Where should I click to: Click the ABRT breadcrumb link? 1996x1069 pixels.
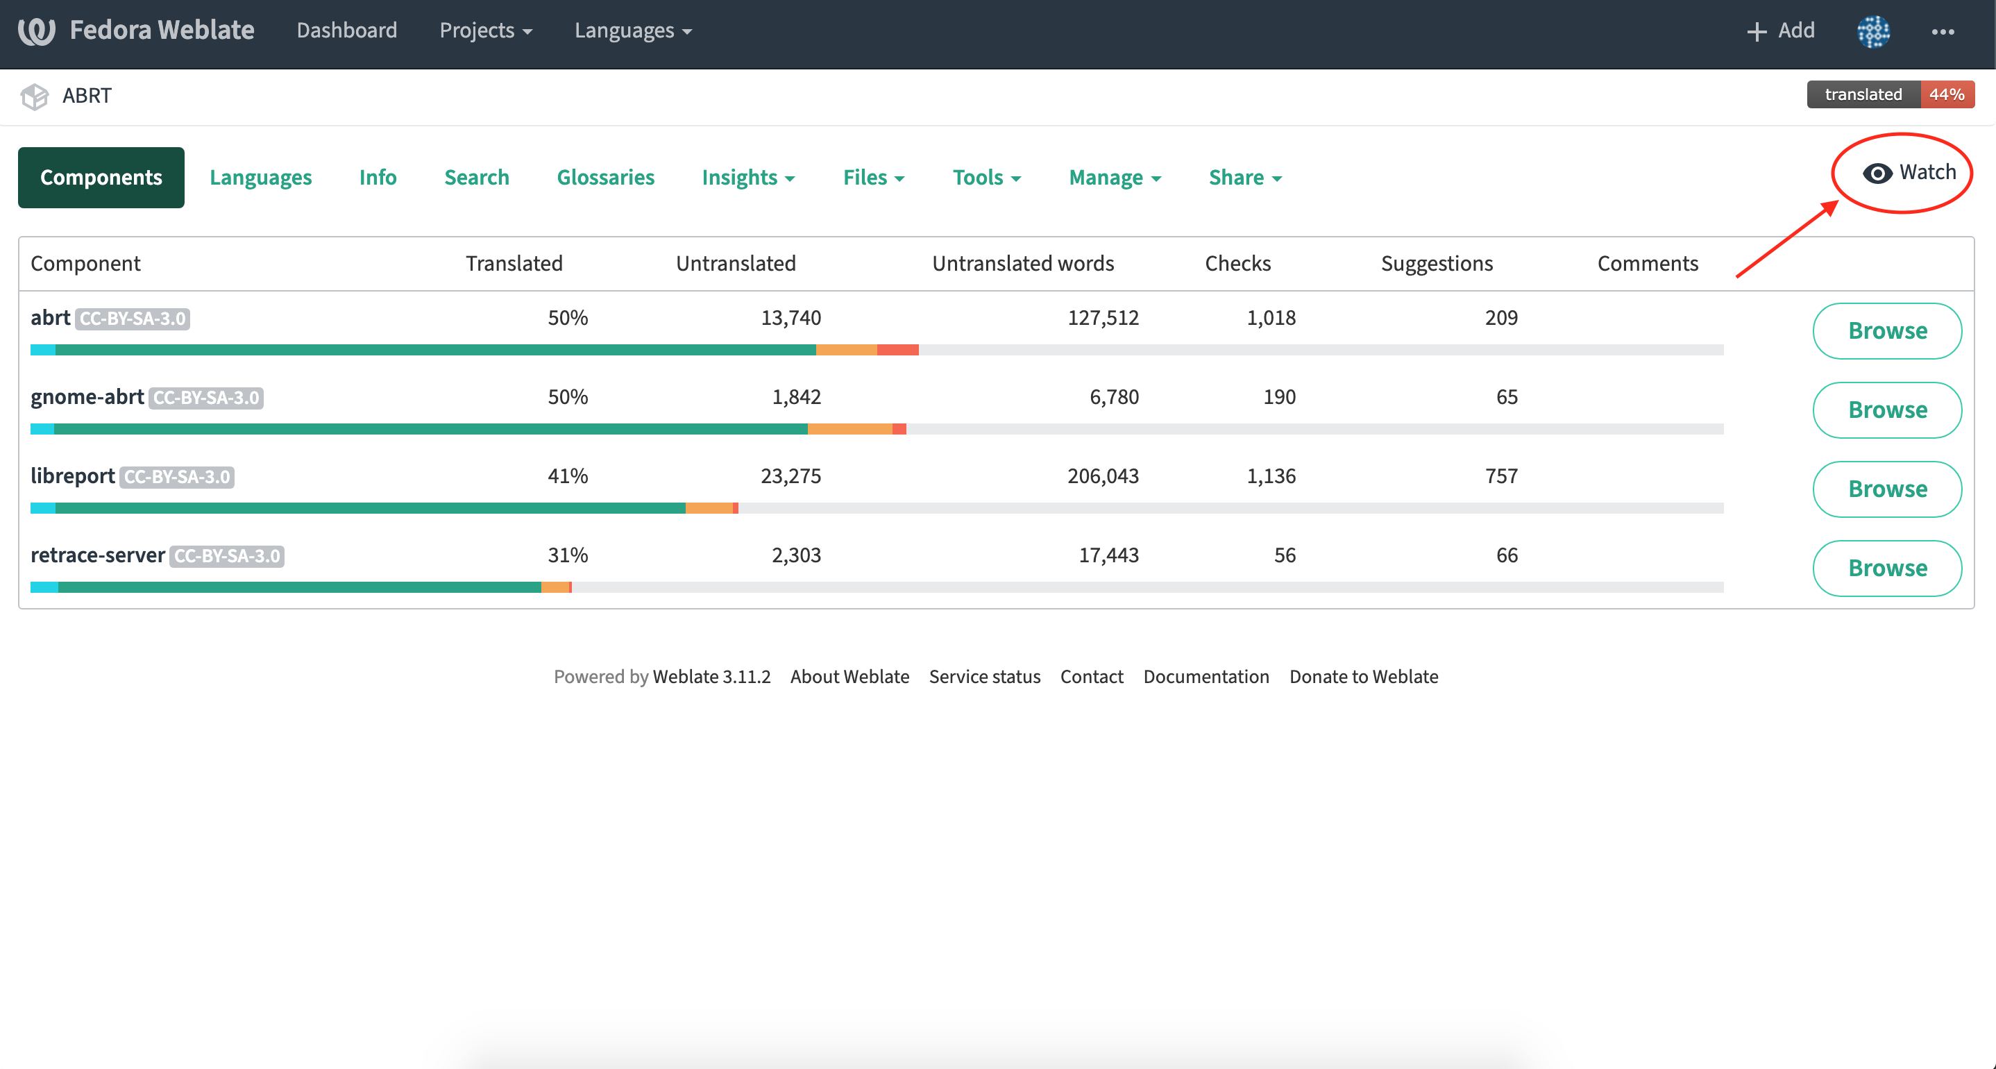point(87,96)
